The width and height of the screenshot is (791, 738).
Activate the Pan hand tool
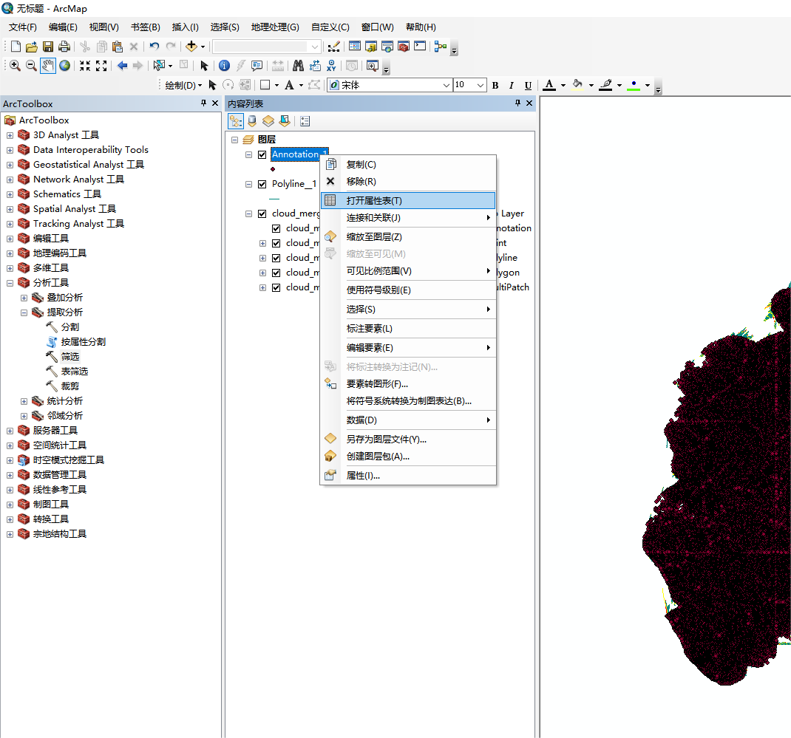pos(48,66)
